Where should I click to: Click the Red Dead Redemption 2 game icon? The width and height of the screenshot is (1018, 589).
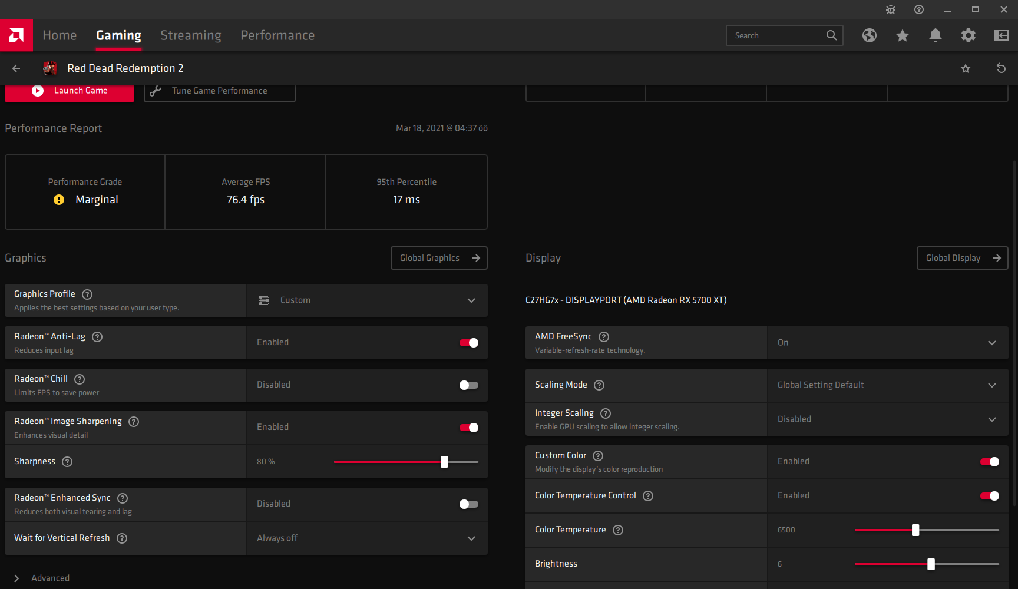[x=50, y=68]
